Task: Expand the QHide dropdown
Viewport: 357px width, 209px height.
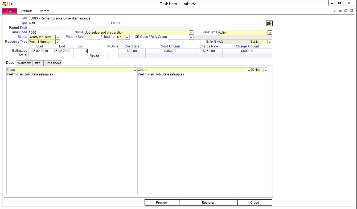Action: (x=266, y=70)
